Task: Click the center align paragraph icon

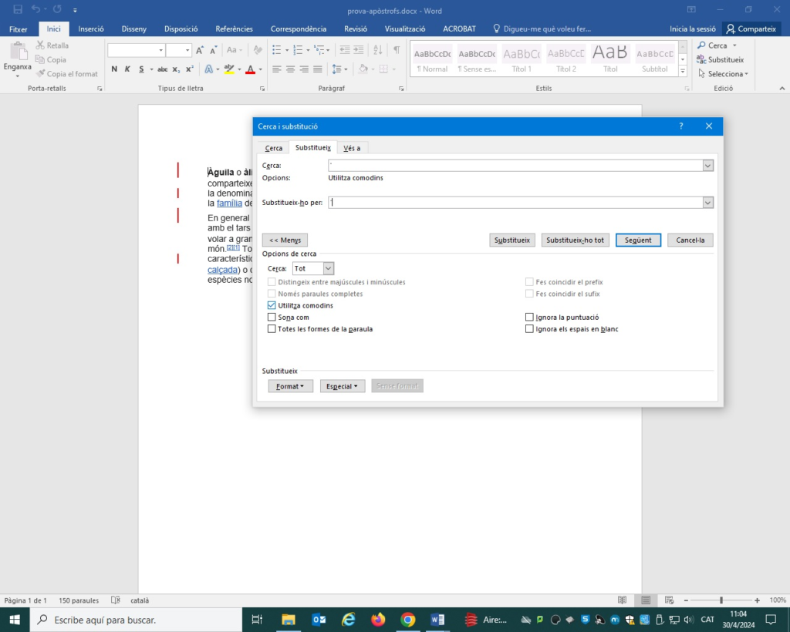Action: coord(291,69)
